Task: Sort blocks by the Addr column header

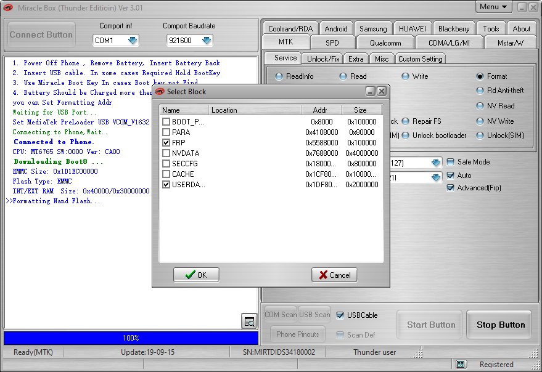Action: (321, 110)
